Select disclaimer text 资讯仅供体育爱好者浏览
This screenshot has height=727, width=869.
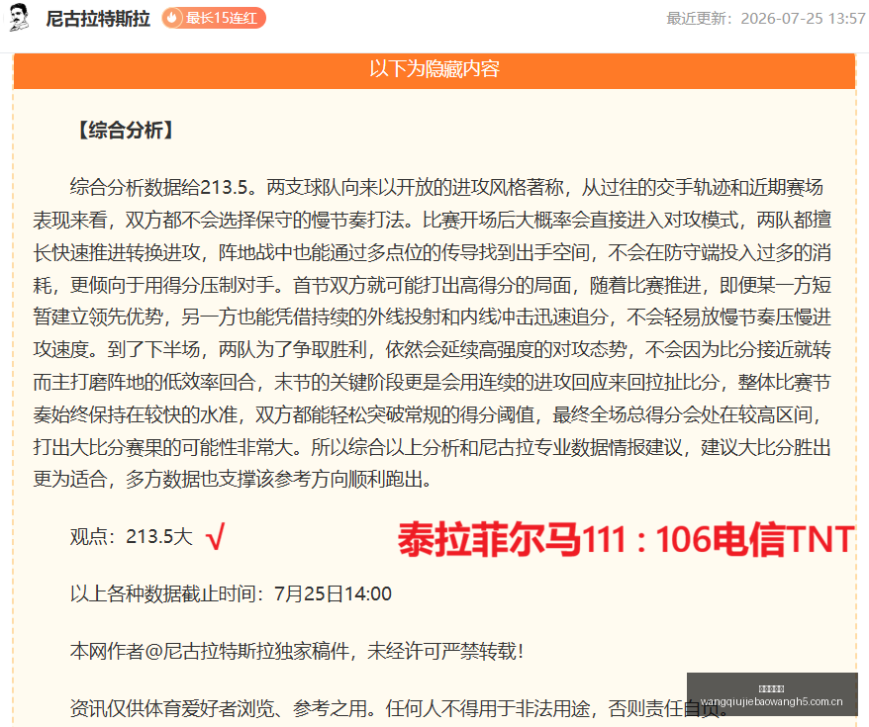tap(172, 708)
